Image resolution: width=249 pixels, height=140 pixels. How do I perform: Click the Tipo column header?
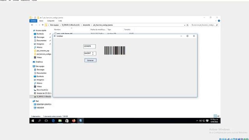(x=109, y=30)
